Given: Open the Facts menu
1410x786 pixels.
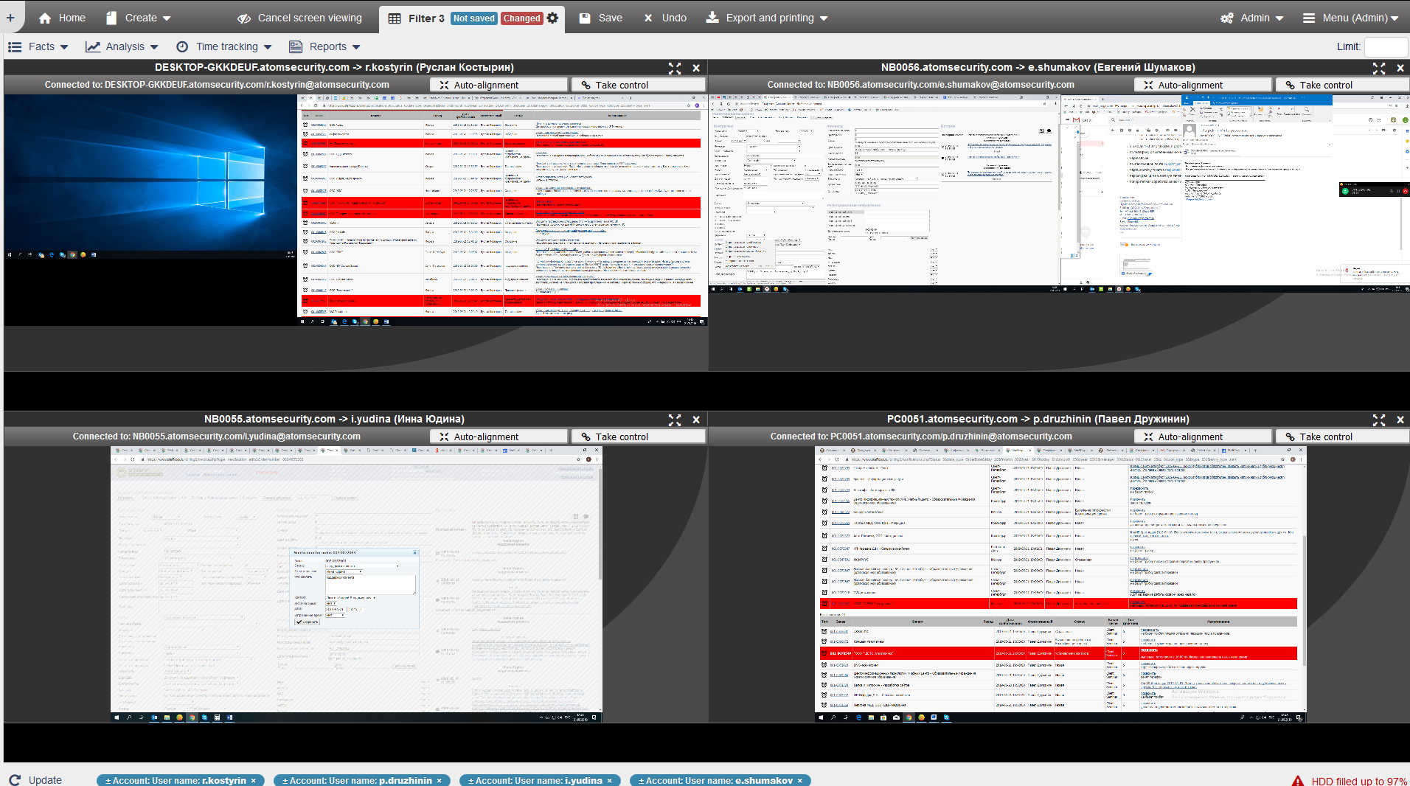Looking at the screenshot, I should point(38,46).
